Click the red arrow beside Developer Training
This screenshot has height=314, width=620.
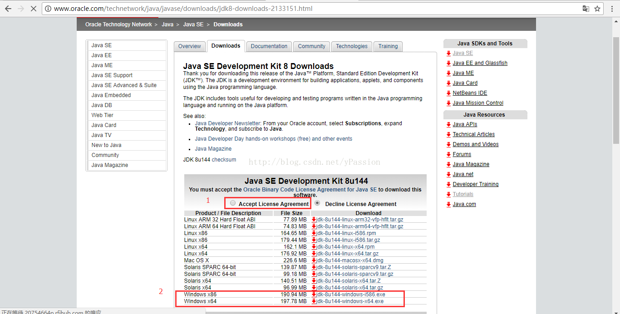448,185
